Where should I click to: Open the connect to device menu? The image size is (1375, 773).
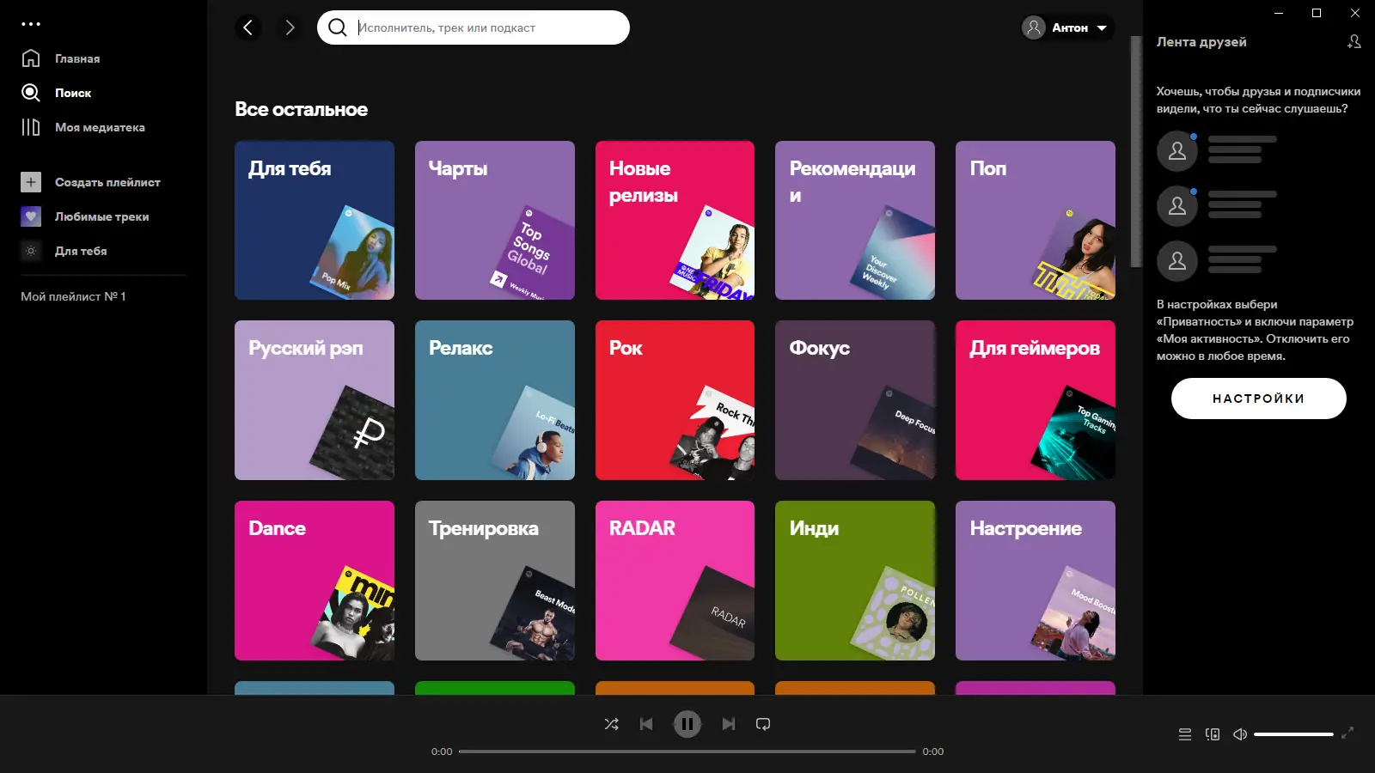pyautogui.click(x=1213, y=734)
